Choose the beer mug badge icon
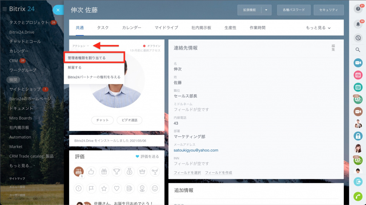Screen dimensions: 366x205 click(x=129, y=187)
